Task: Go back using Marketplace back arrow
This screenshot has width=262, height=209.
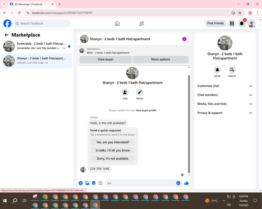Action: (x=6, y=35)
